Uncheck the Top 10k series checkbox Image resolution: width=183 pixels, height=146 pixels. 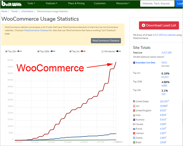(6, 52)
